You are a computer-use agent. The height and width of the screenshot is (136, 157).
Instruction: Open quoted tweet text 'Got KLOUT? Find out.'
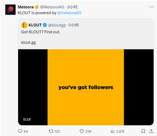click(x=41, y=32)
